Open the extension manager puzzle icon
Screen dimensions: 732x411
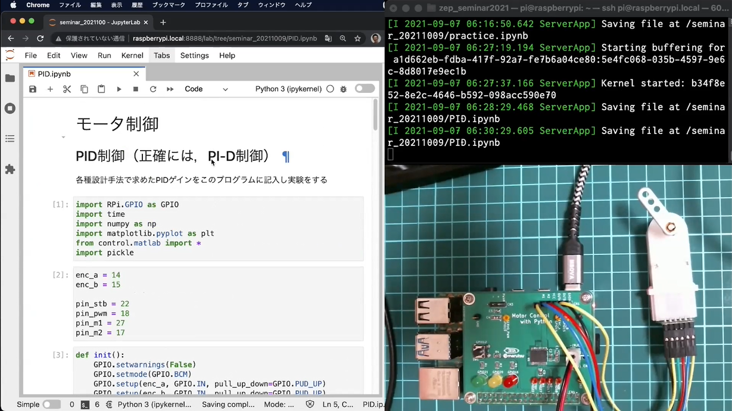pos(10,170)
